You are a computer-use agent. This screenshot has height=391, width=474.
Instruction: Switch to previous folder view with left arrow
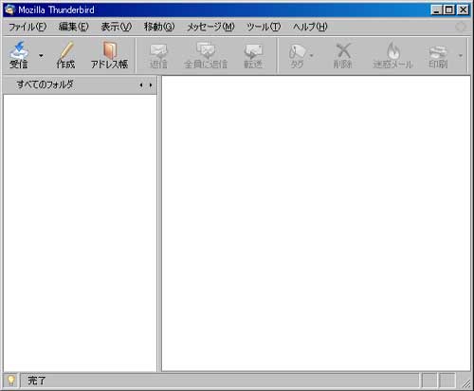pyautogui.click(x=141, y=85)
